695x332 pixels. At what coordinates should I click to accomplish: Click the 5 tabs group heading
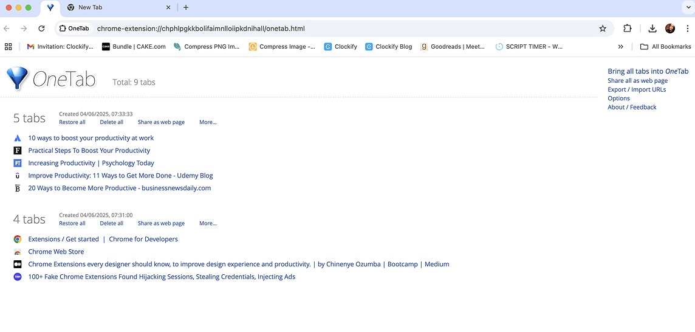pos(29,118)
